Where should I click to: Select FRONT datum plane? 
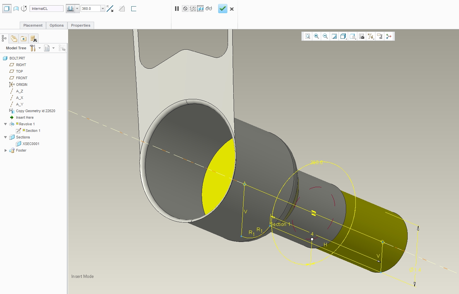22,78
